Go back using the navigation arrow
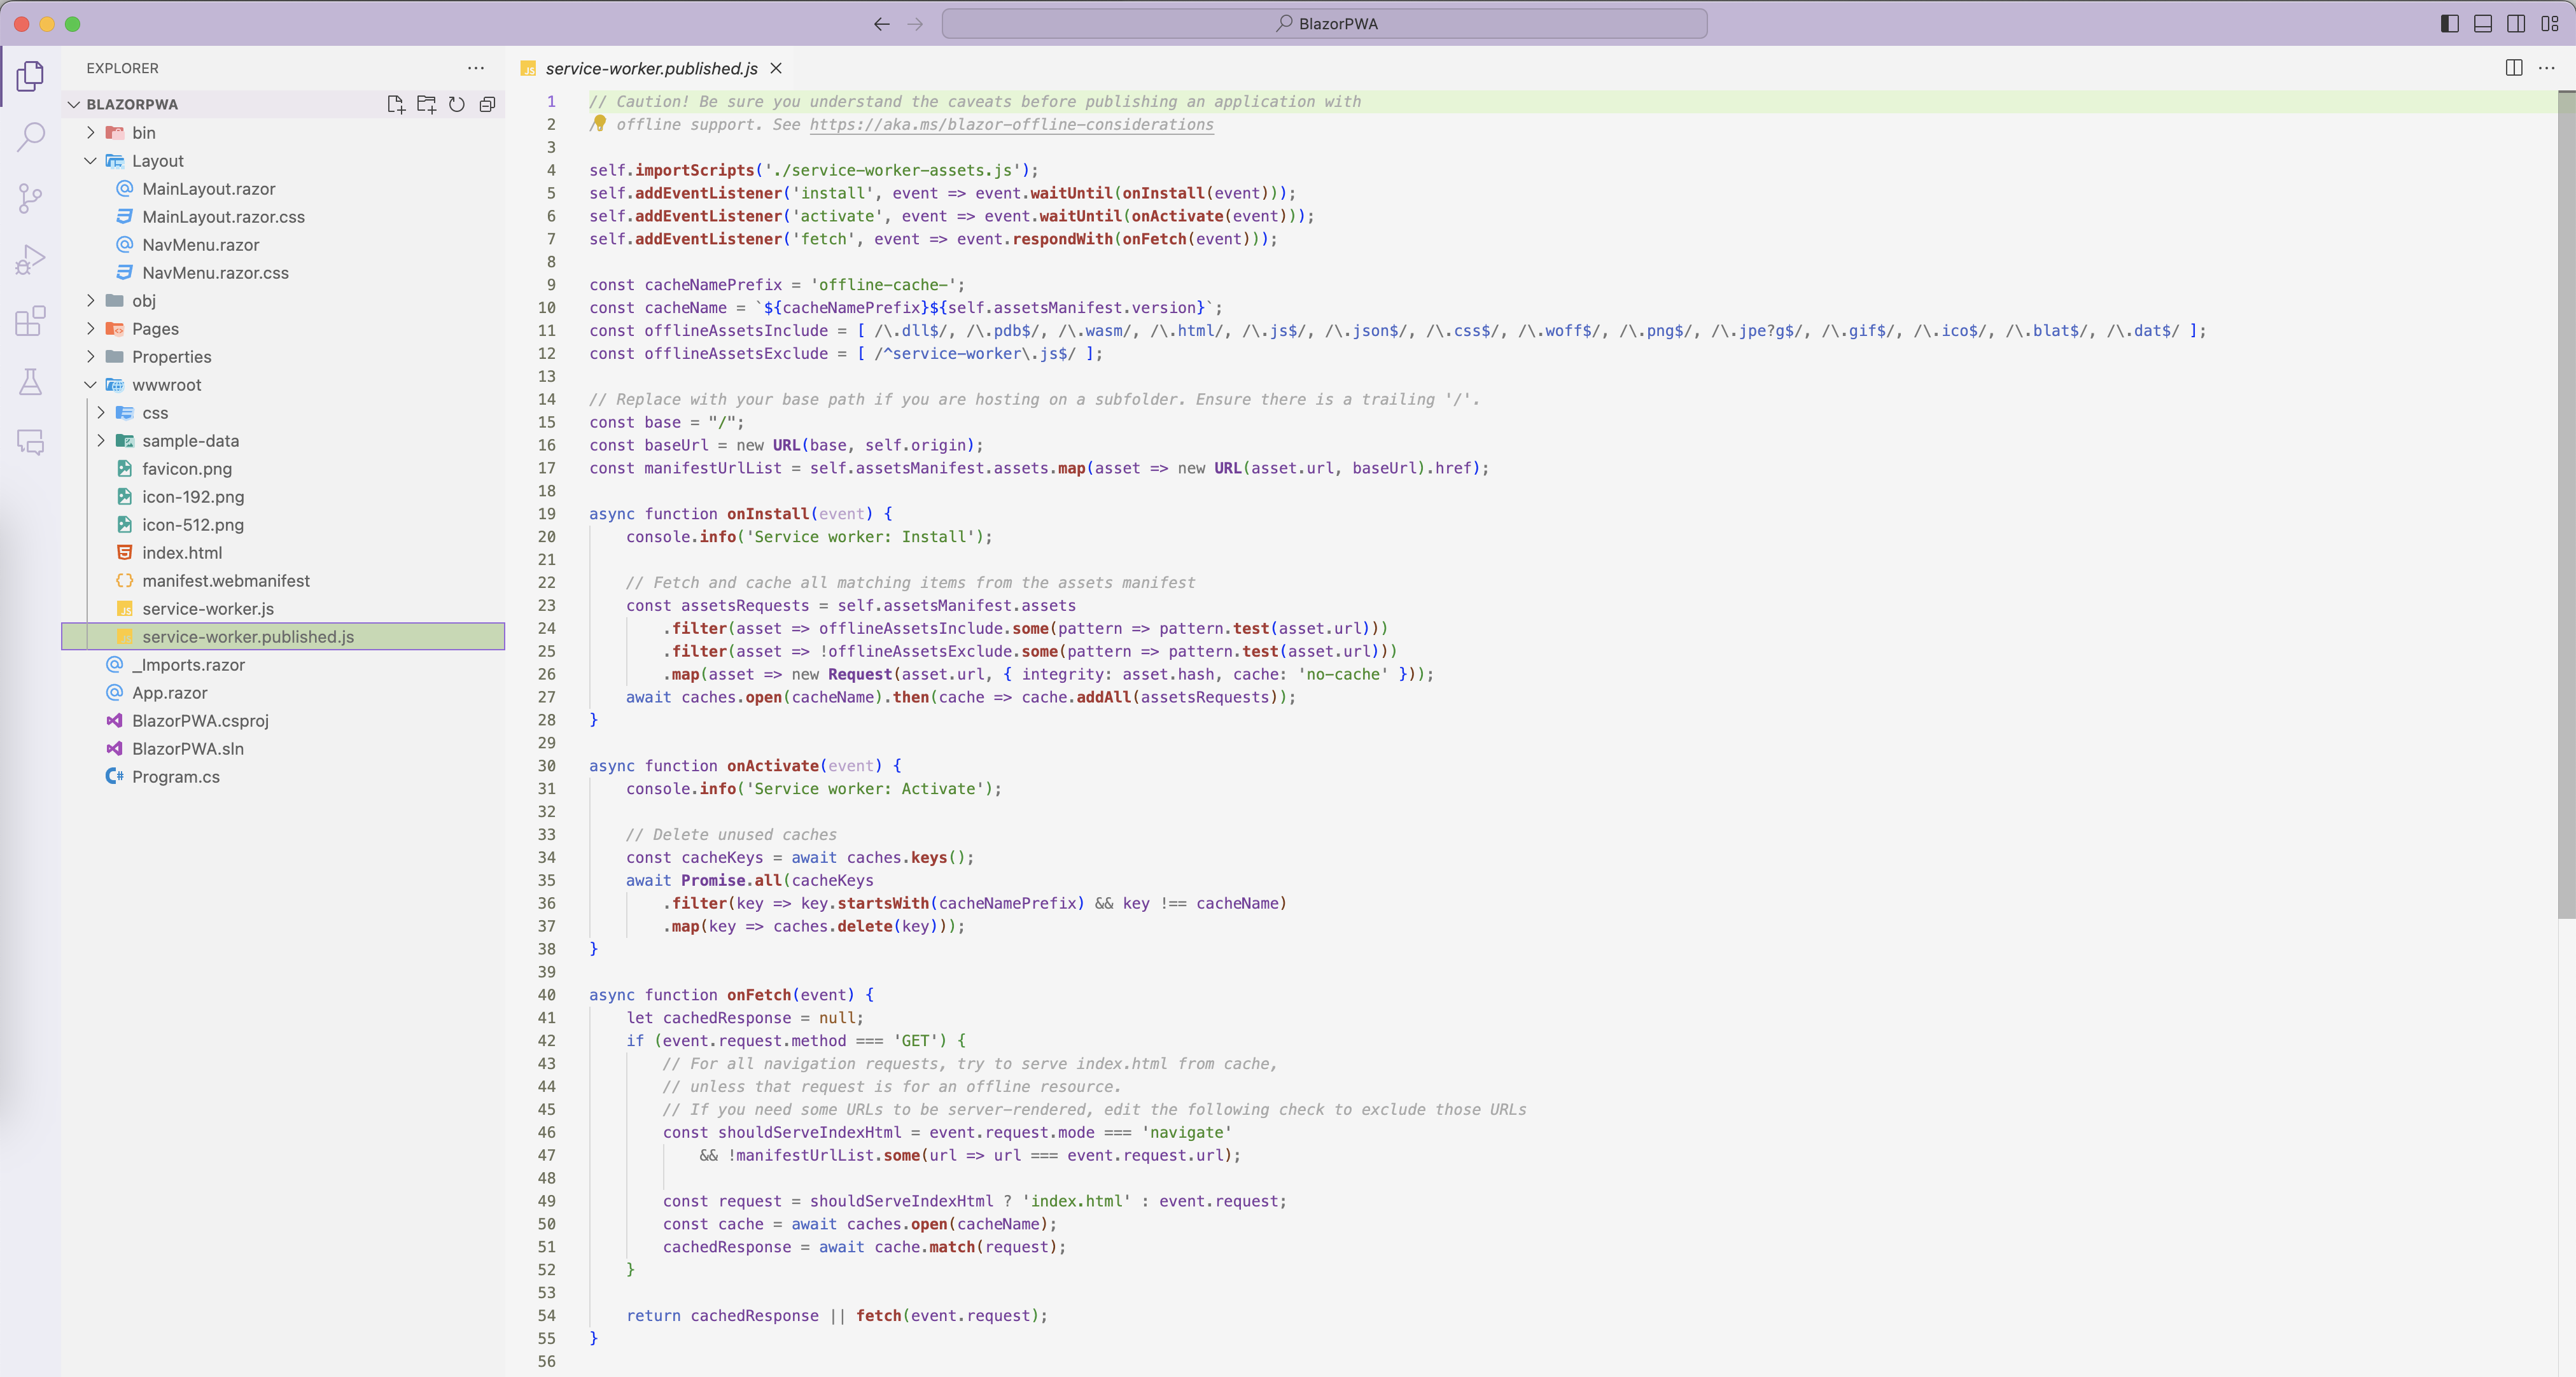Image resolution: width=2576 pixels, height=1377 pixels. 881,24
